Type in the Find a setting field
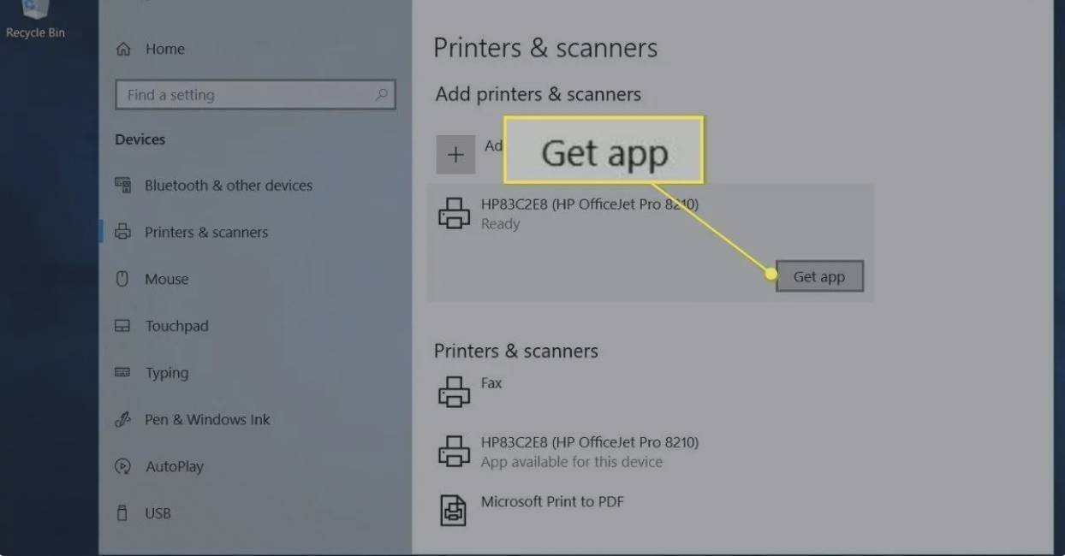 click(244, 95)
